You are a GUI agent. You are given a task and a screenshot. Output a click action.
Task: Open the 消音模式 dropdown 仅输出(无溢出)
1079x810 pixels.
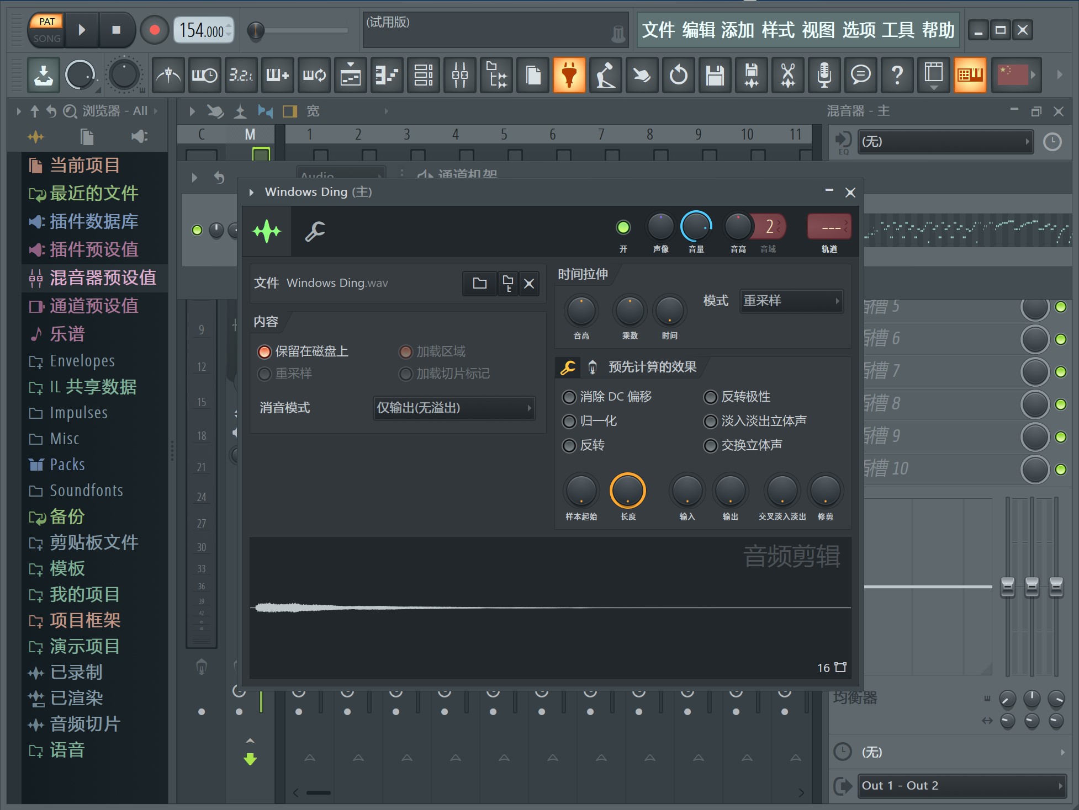click(454, 408)
